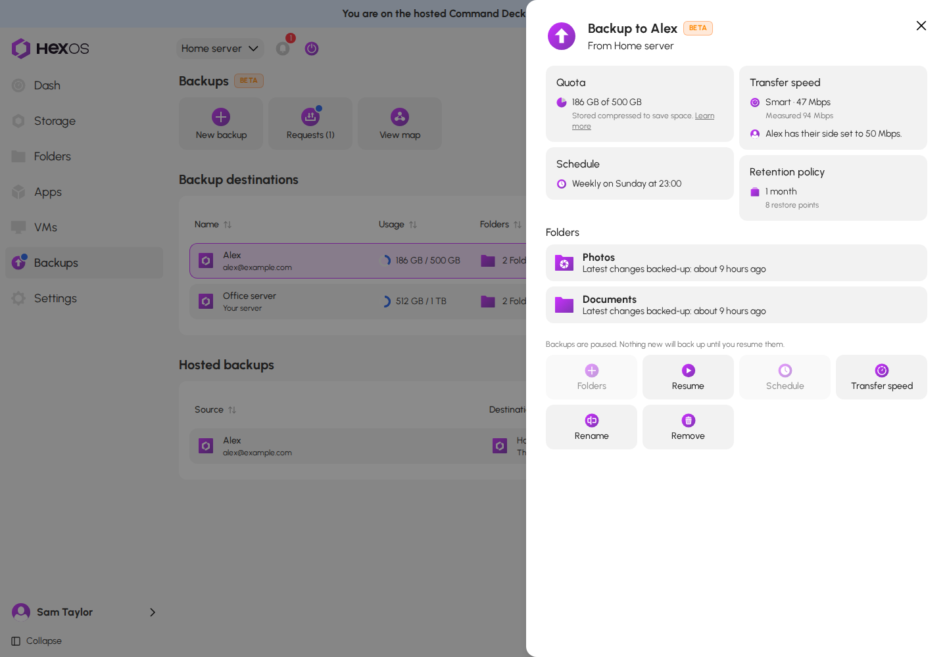Open the Documents folder entry
Viewport: 947px width, 657px height.
tap(737, 305)
